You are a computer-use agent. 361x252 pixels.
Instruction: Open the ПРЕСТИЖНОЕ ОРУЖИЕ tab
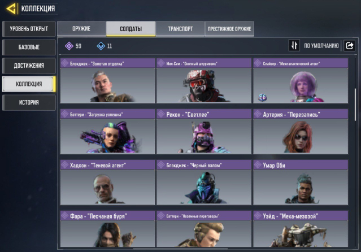229,29
